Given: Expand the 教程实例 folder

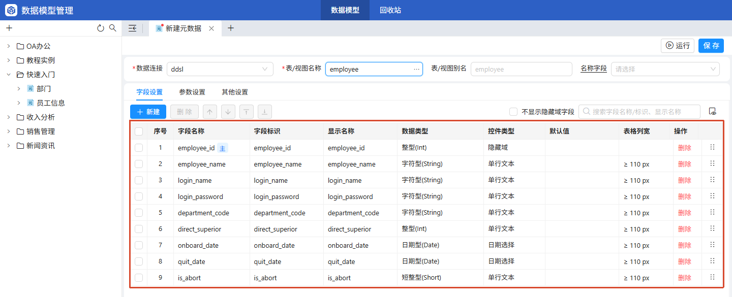Looking at the screenshot, I should [9, 60].
